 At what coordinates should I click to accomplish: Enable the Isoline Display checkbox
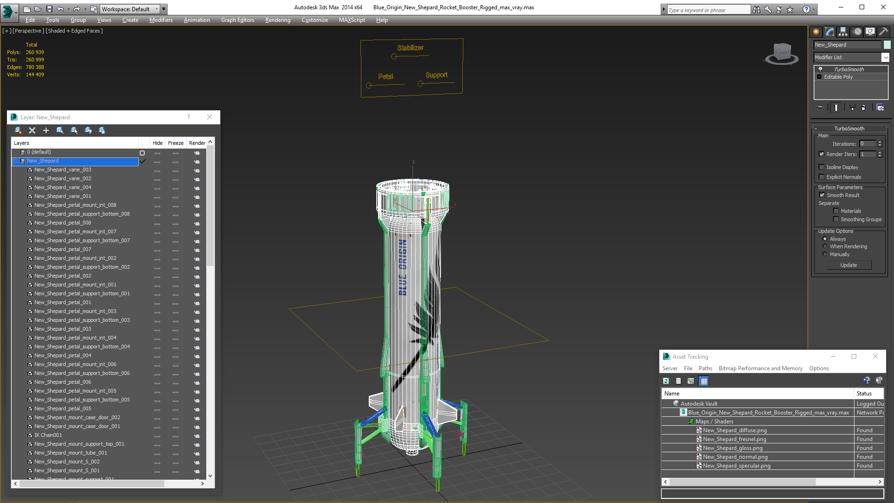tap(822, 167)
